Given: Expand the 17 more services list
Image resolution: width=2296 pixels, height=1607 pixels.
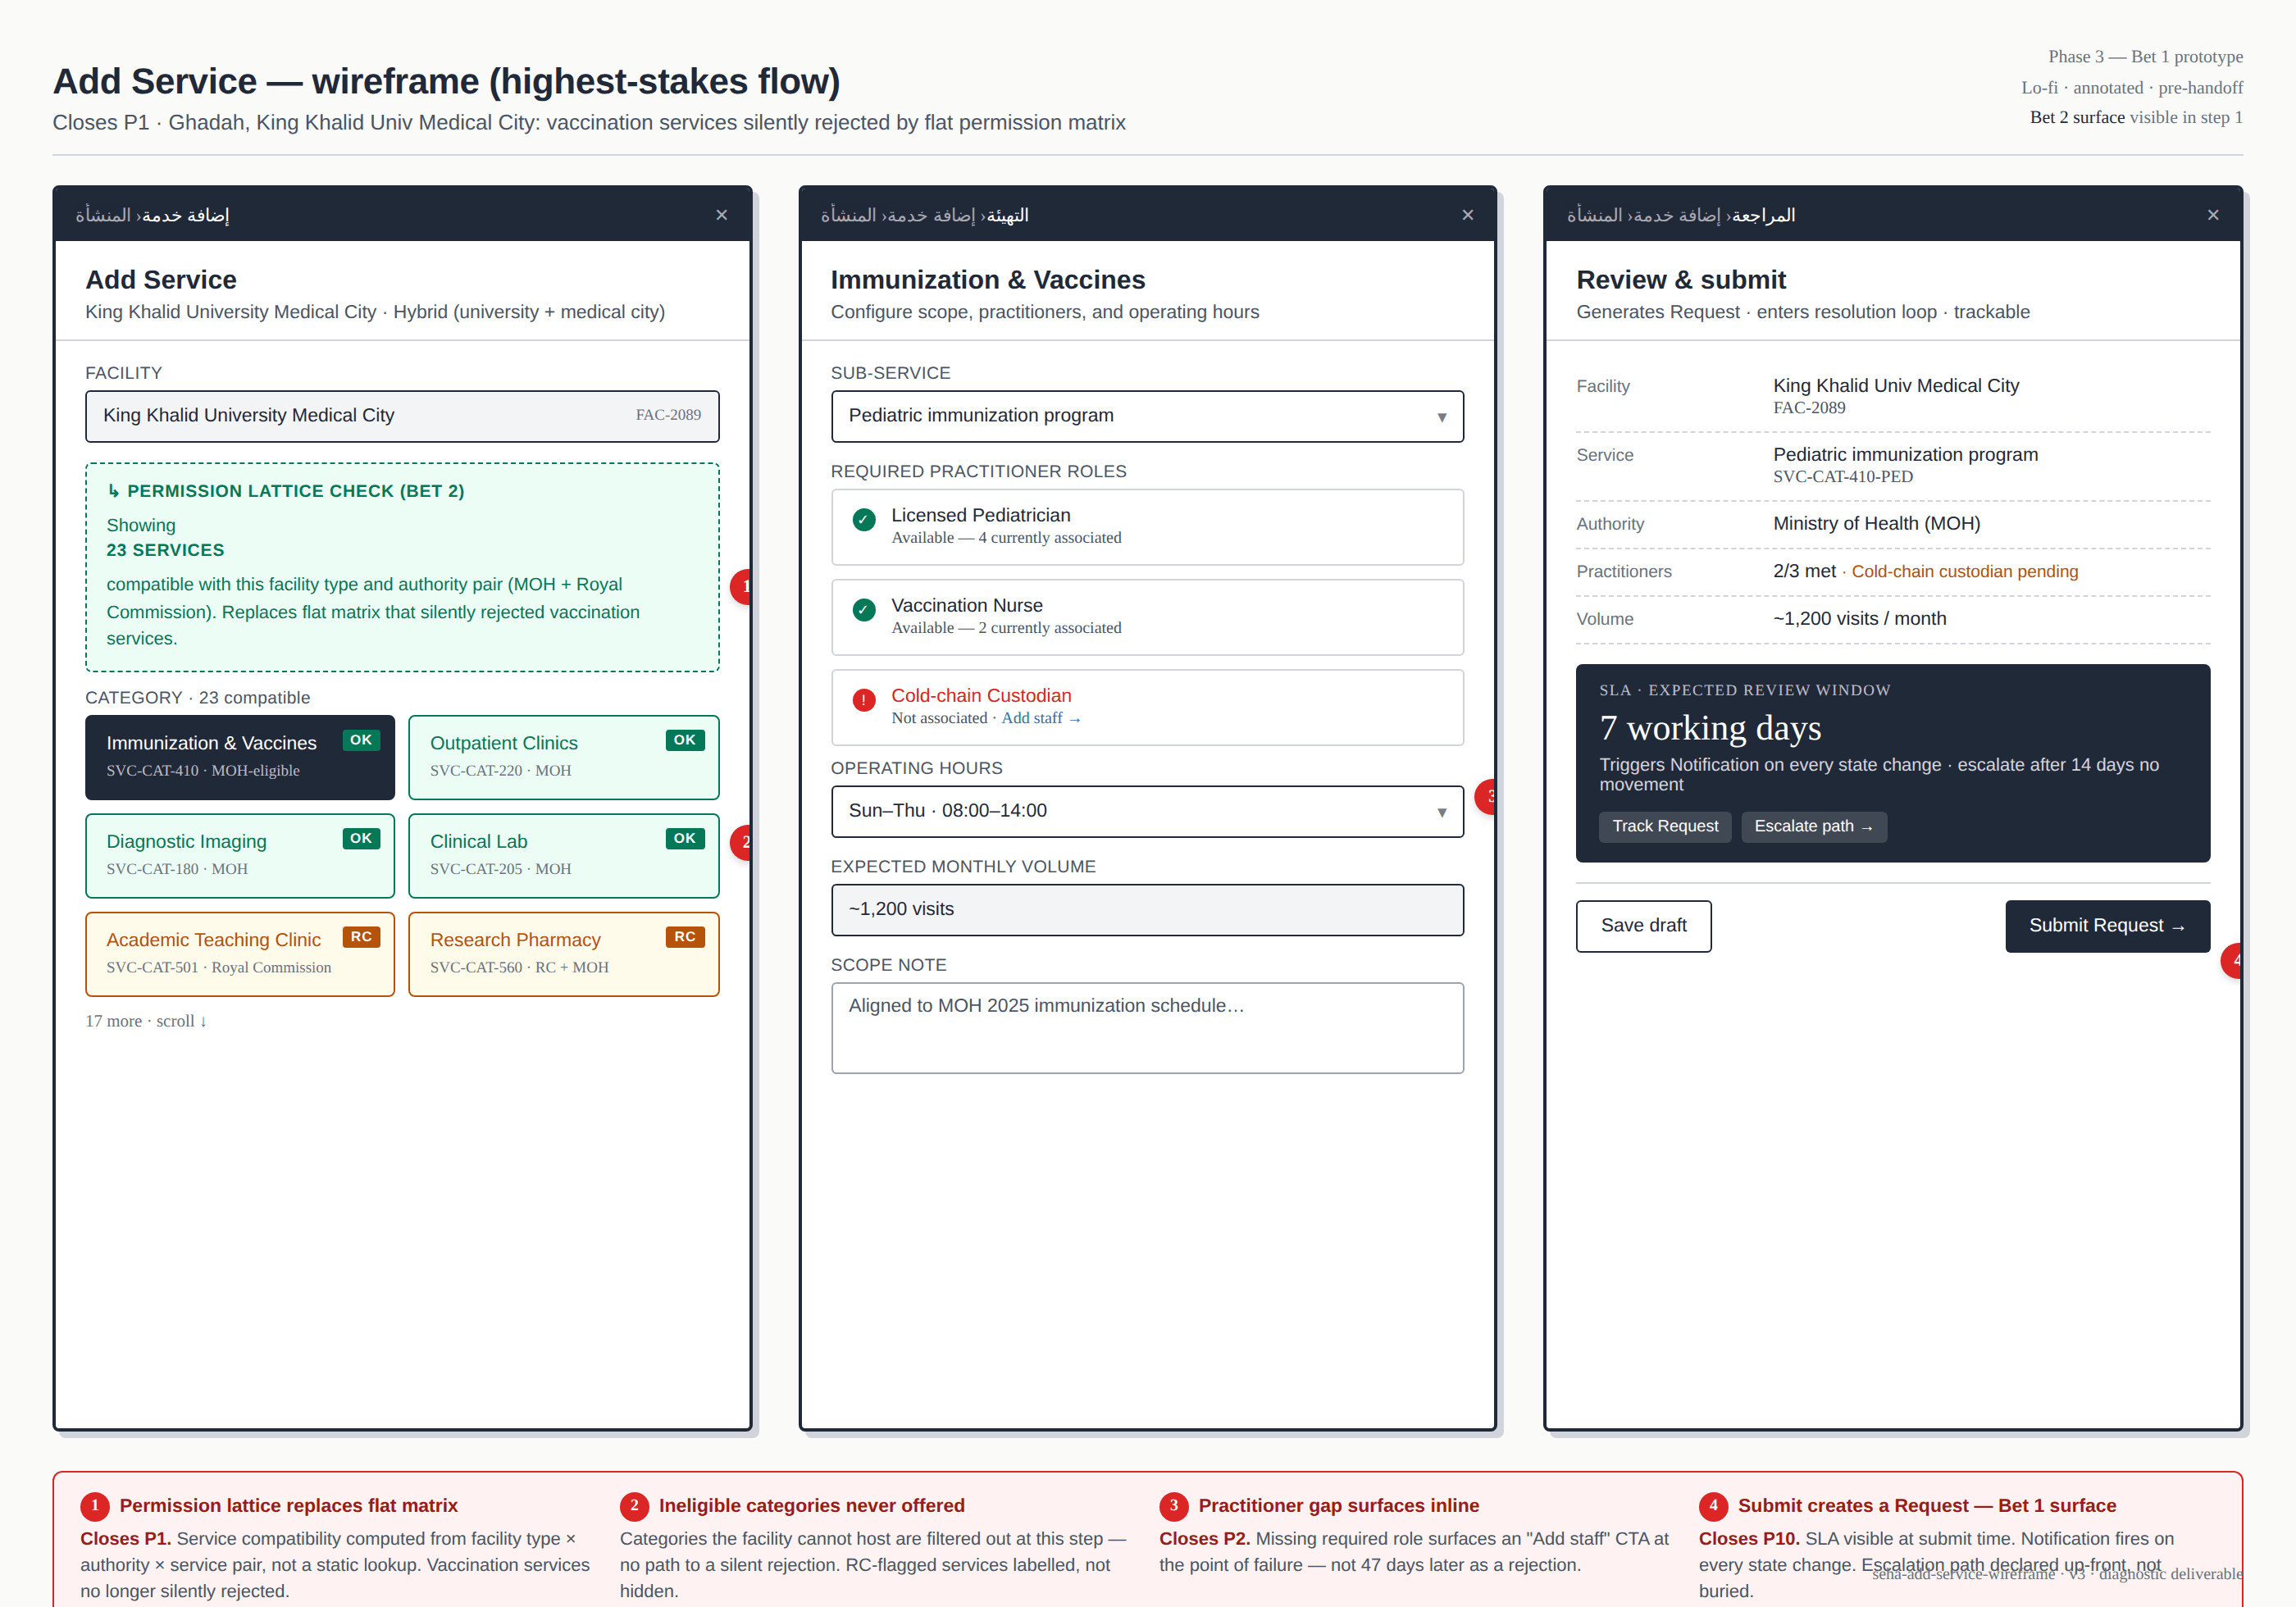Looking at the screenshot, I should 146,1021.
